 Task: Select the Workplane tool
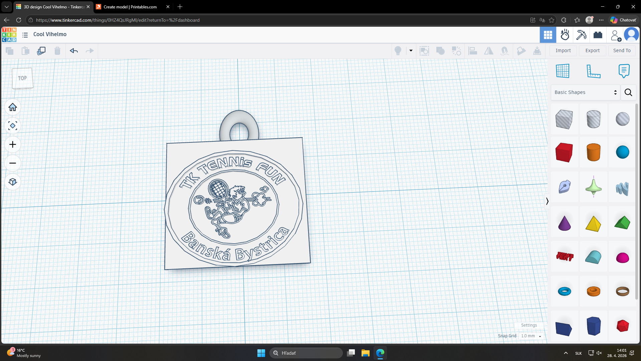[563, 71]
